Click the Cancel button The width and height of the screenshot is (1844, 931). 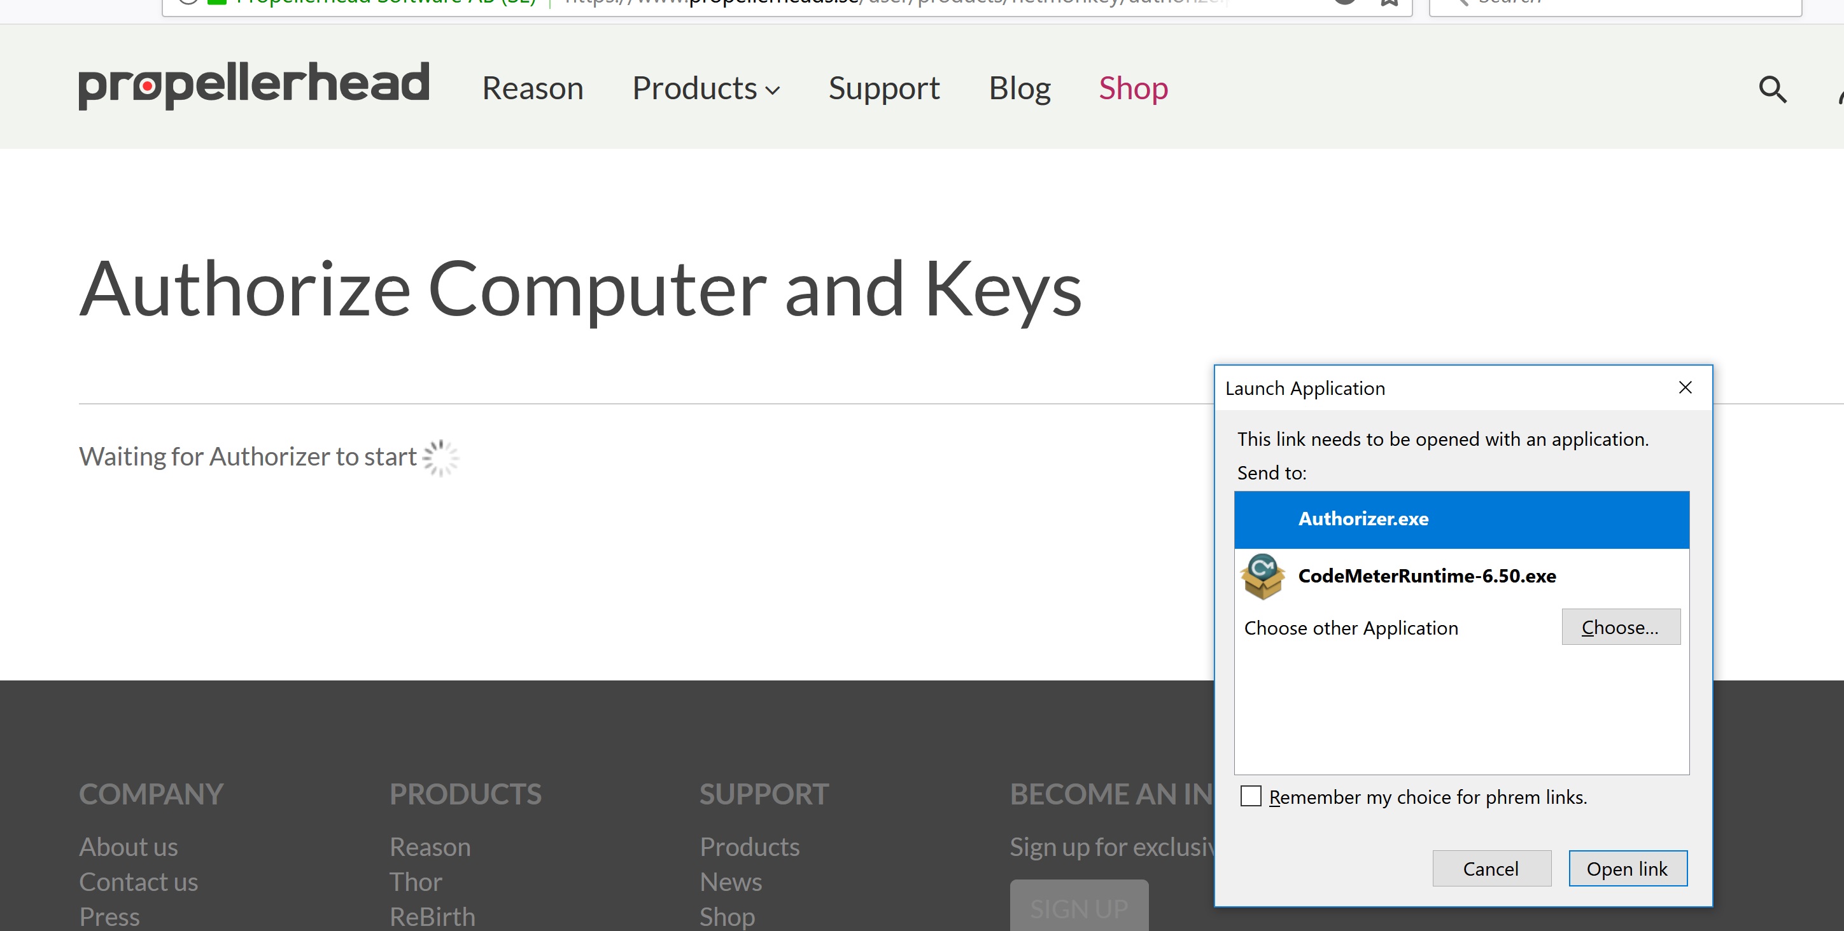(x=1491, y=868)
